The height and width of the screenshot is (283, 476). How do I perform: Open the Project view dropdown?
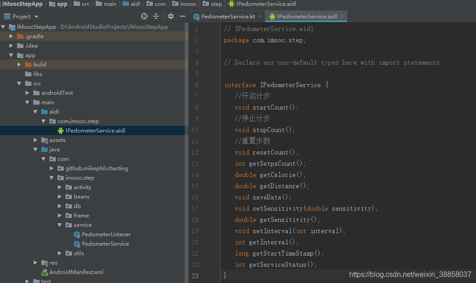tap(36, 17)
